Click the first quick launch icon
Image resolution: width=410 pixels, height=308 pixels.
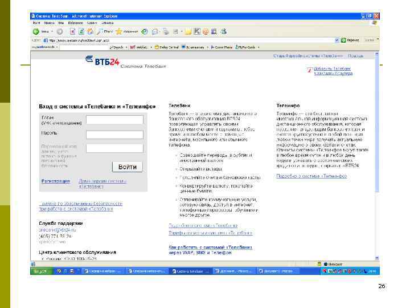(x=59, y=271)
